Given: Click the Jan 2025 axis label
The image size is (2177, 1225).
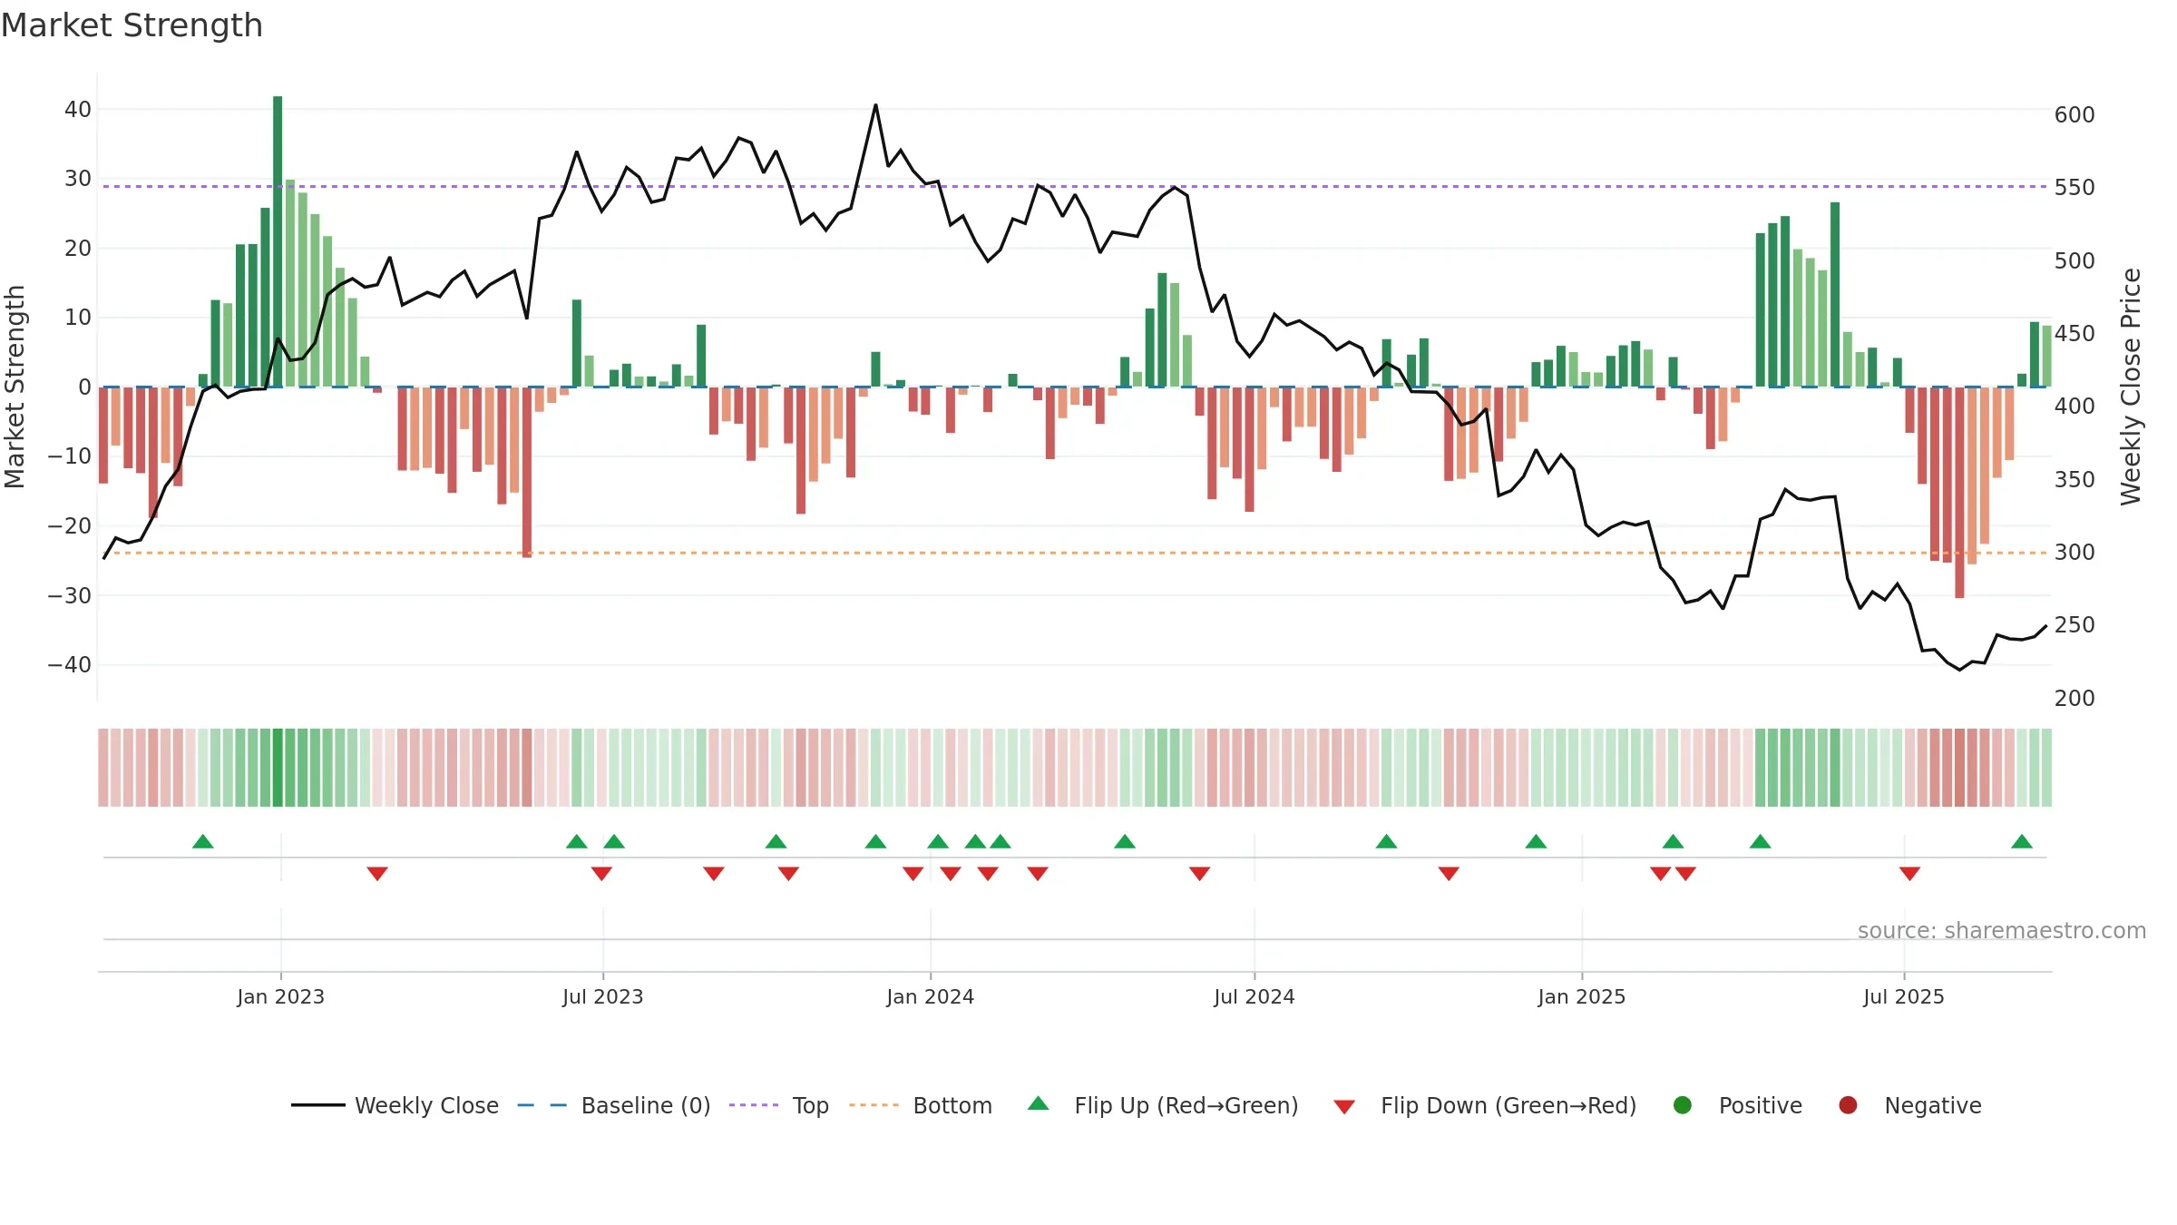Looking at the screenshot, I should click(1582, 996).
